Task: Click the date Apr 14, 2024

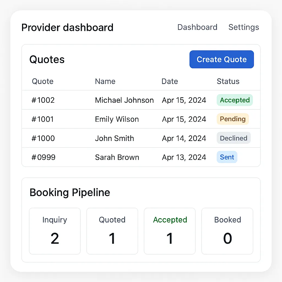Action: pos(184,138)
